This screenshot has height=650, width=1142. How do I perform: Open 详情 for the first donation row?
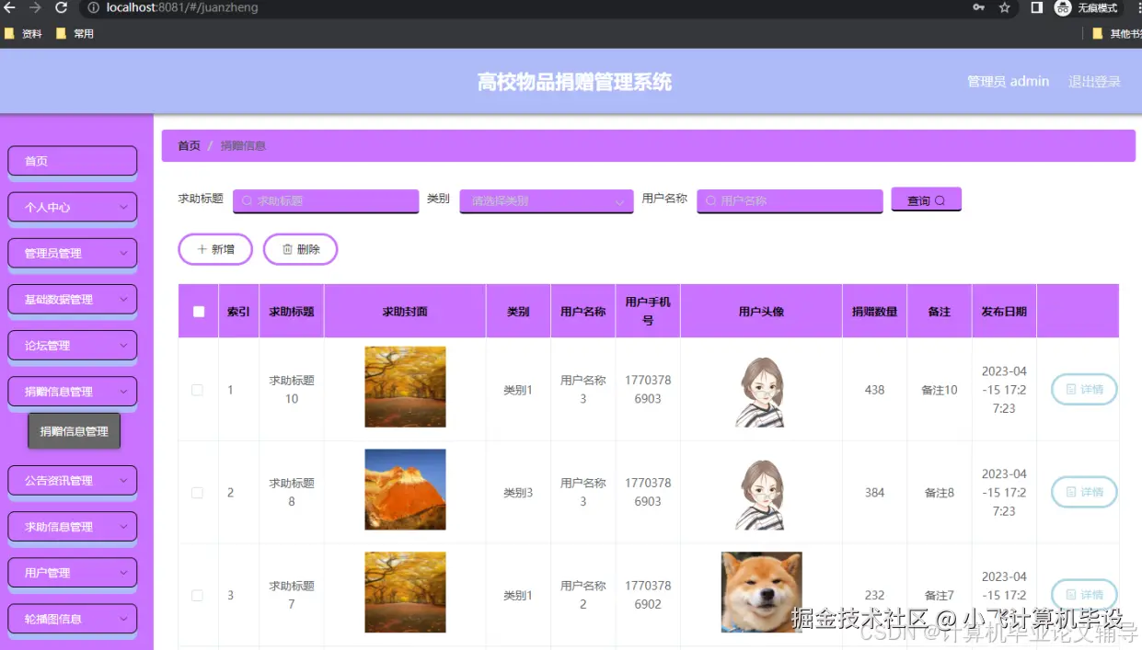pos(1084,389)
